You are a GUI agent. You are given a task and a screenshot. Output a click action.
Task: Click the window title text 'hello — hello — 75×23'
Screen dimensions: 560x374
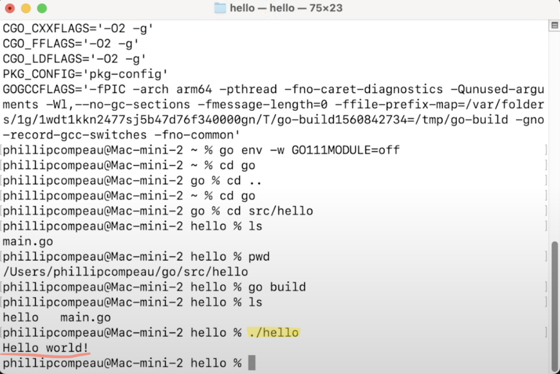click(x=286, y=8)
